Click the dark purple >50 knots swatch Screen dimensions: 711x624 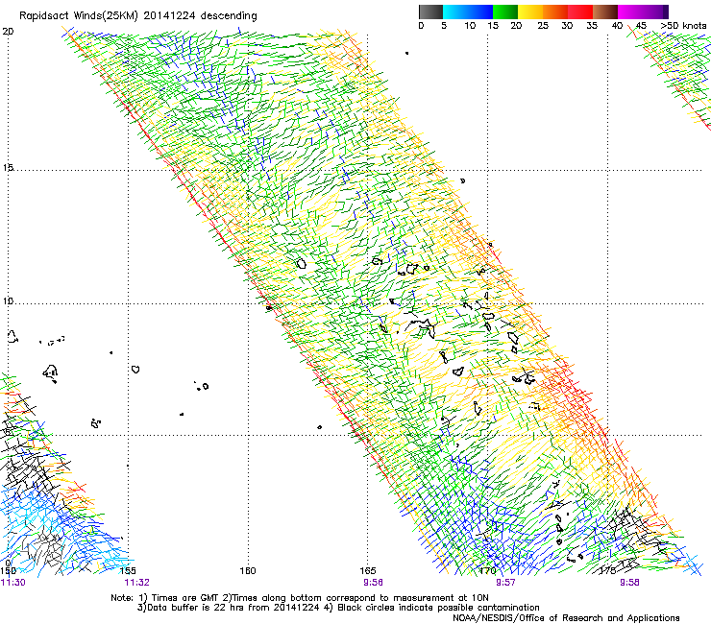click(666, 12)
